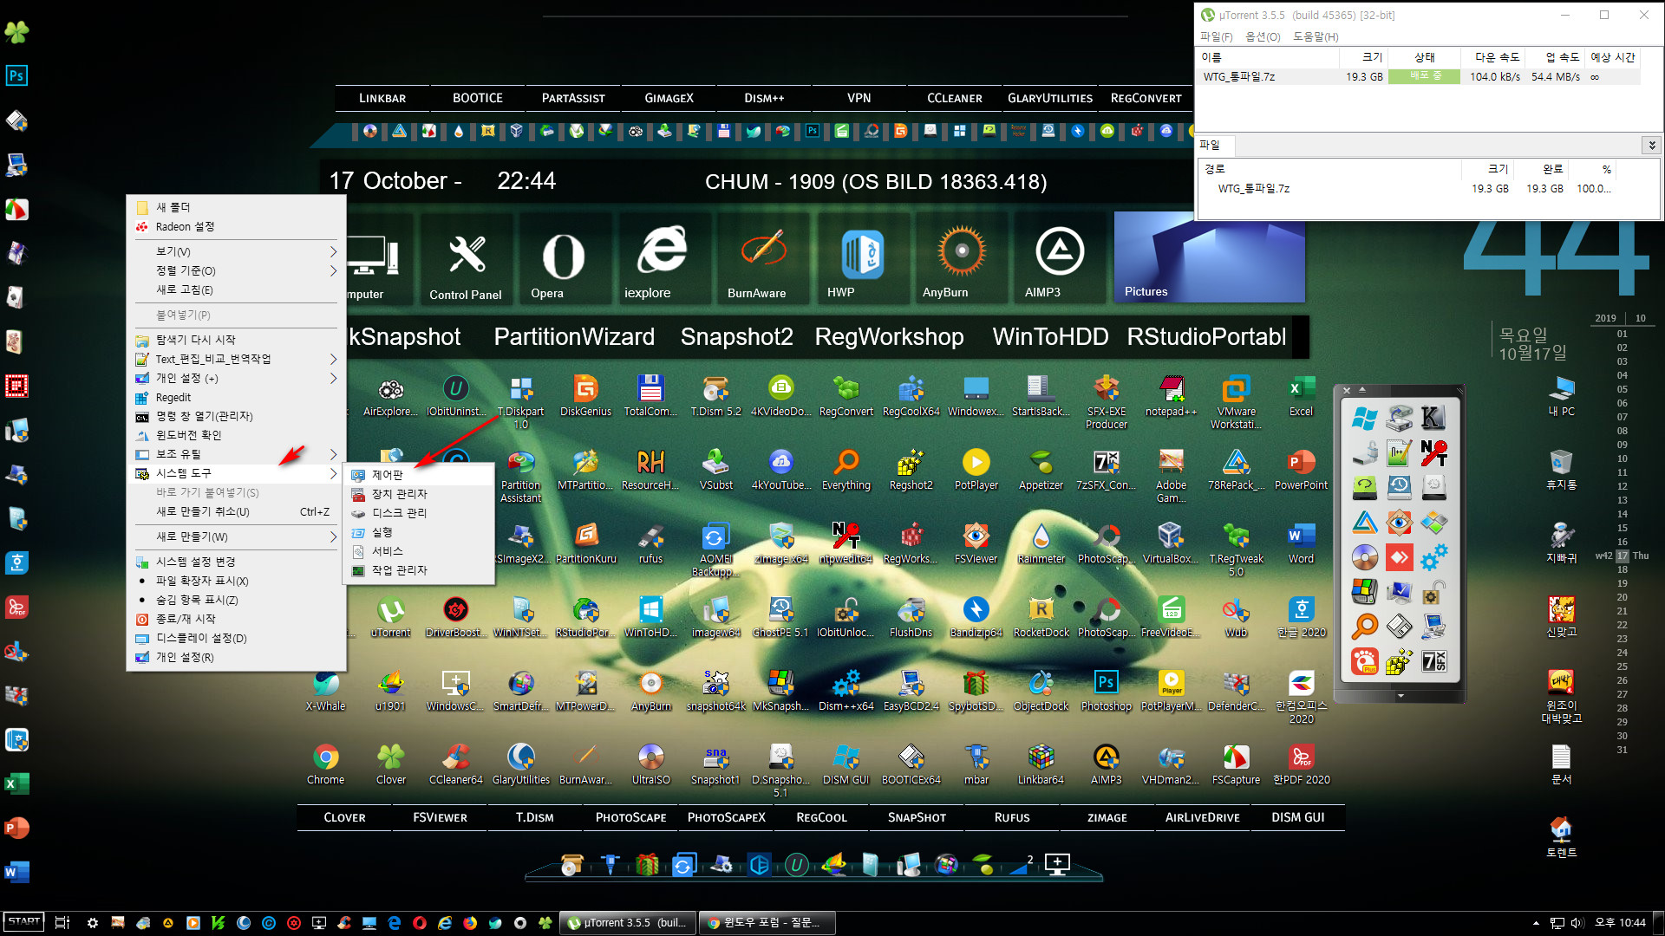Launch the Everything search icon

tap(846, 470)
